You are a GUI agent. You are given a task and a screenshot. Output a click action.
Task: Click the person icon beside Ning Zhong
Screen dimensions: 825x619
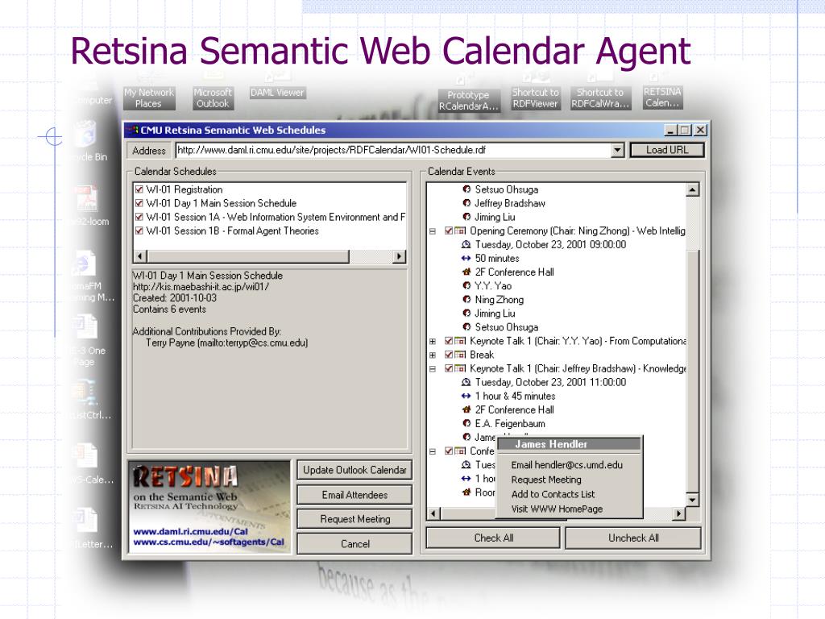point(466,300)
